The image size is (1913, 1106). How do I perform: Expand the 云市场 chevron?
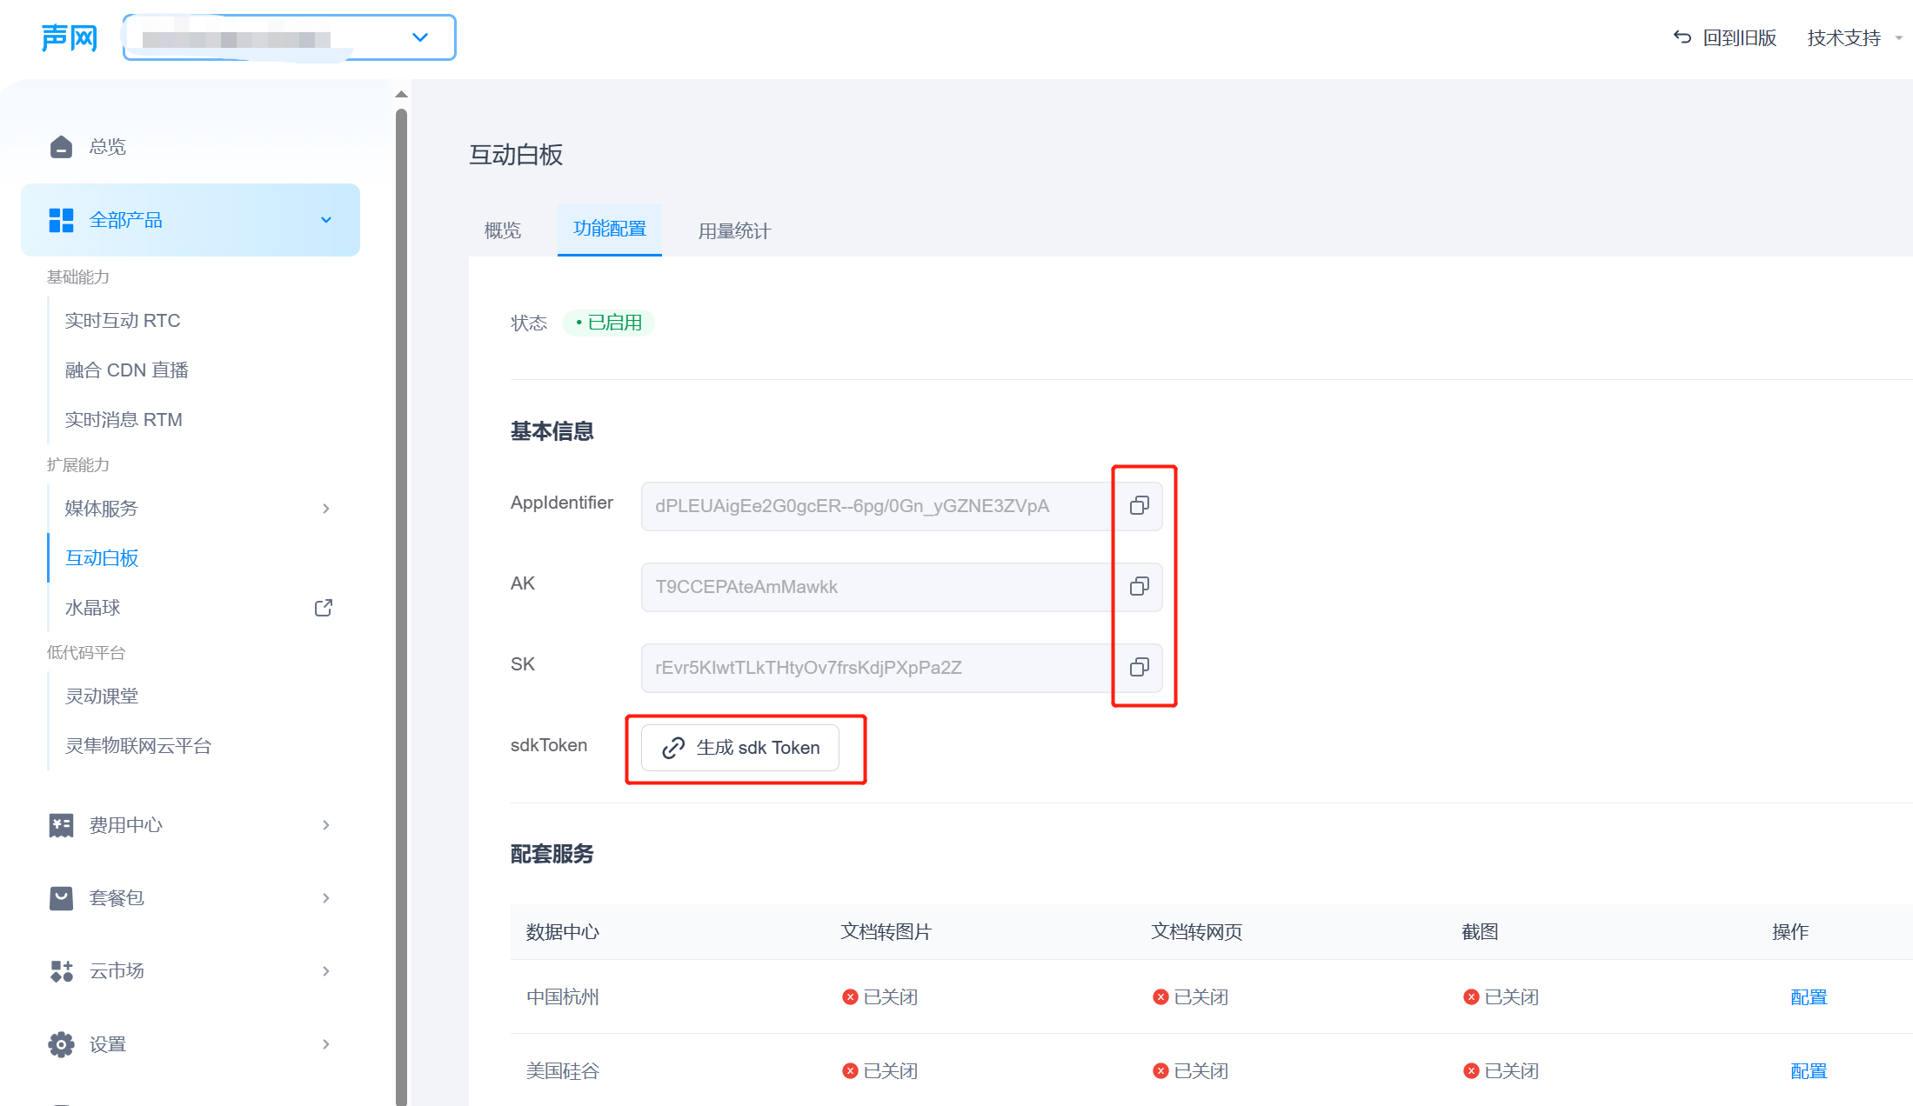326,971
